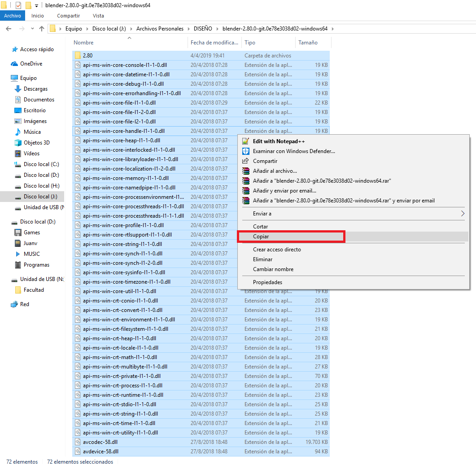
Task: Select api-ms-win-core-debug-l1-1-0.dll file
Action: [201, 84]
